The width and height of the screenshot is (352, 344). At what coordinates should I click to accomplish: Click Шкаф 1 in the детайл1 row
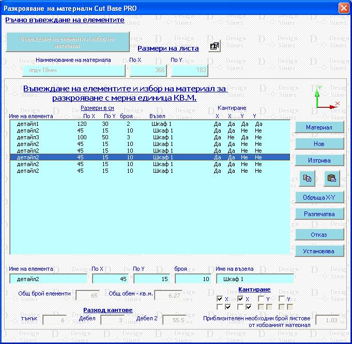point(161,124)
